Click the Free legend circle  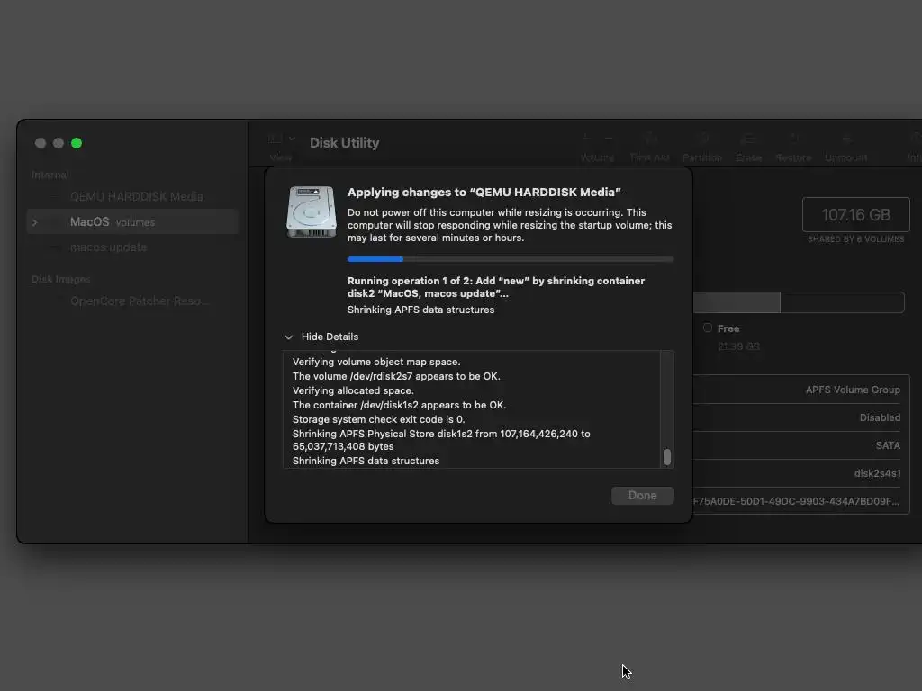coord(708,328)
